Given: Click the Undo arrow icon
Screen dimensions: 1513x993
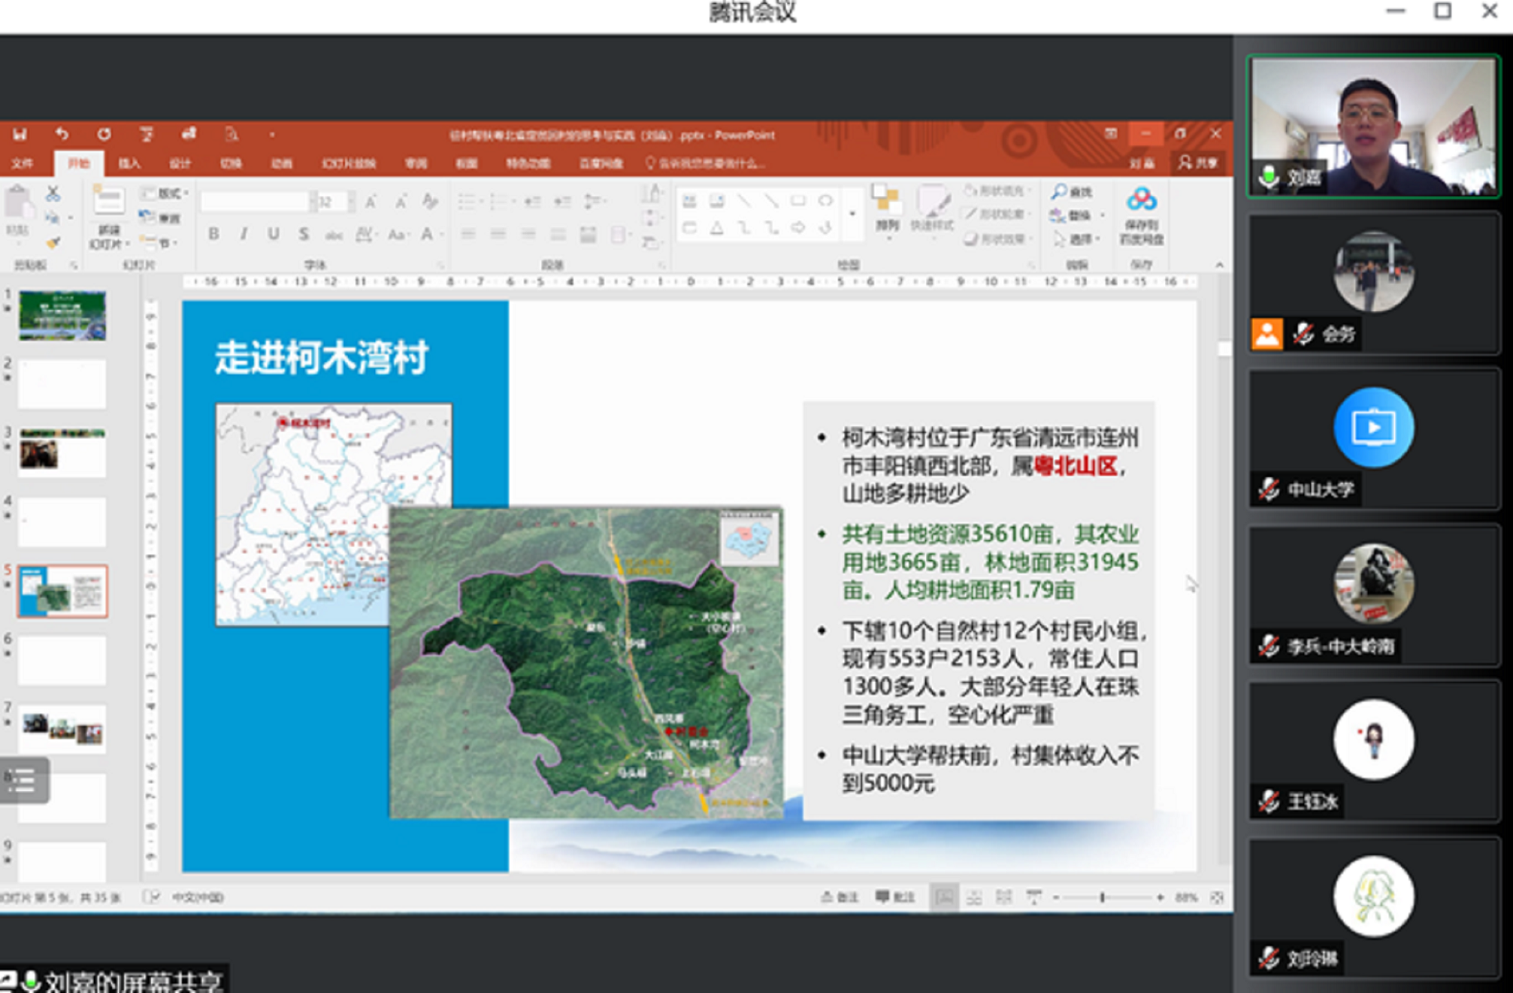Looking at the screenshot, I should 62,134.
